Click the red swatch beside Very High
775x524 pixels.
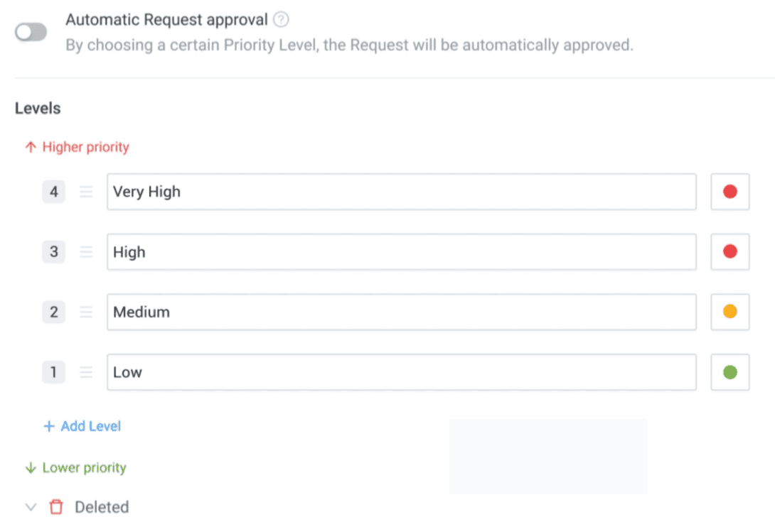click(729, 190)
